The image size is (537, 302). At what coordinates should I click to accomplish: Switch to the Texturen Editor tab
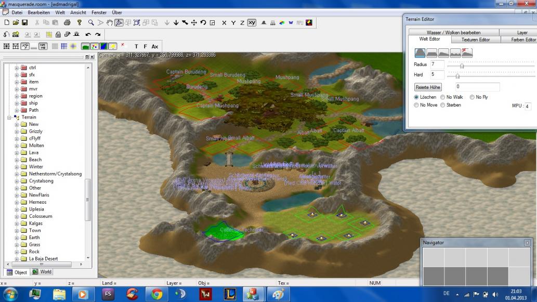pyautogui.click(x=475, y=40)
